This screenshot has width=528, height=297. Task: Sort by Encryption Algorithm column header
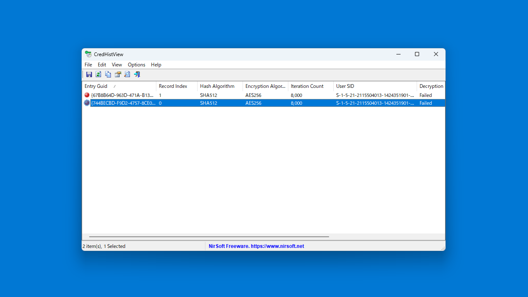[x=265, y=86]
